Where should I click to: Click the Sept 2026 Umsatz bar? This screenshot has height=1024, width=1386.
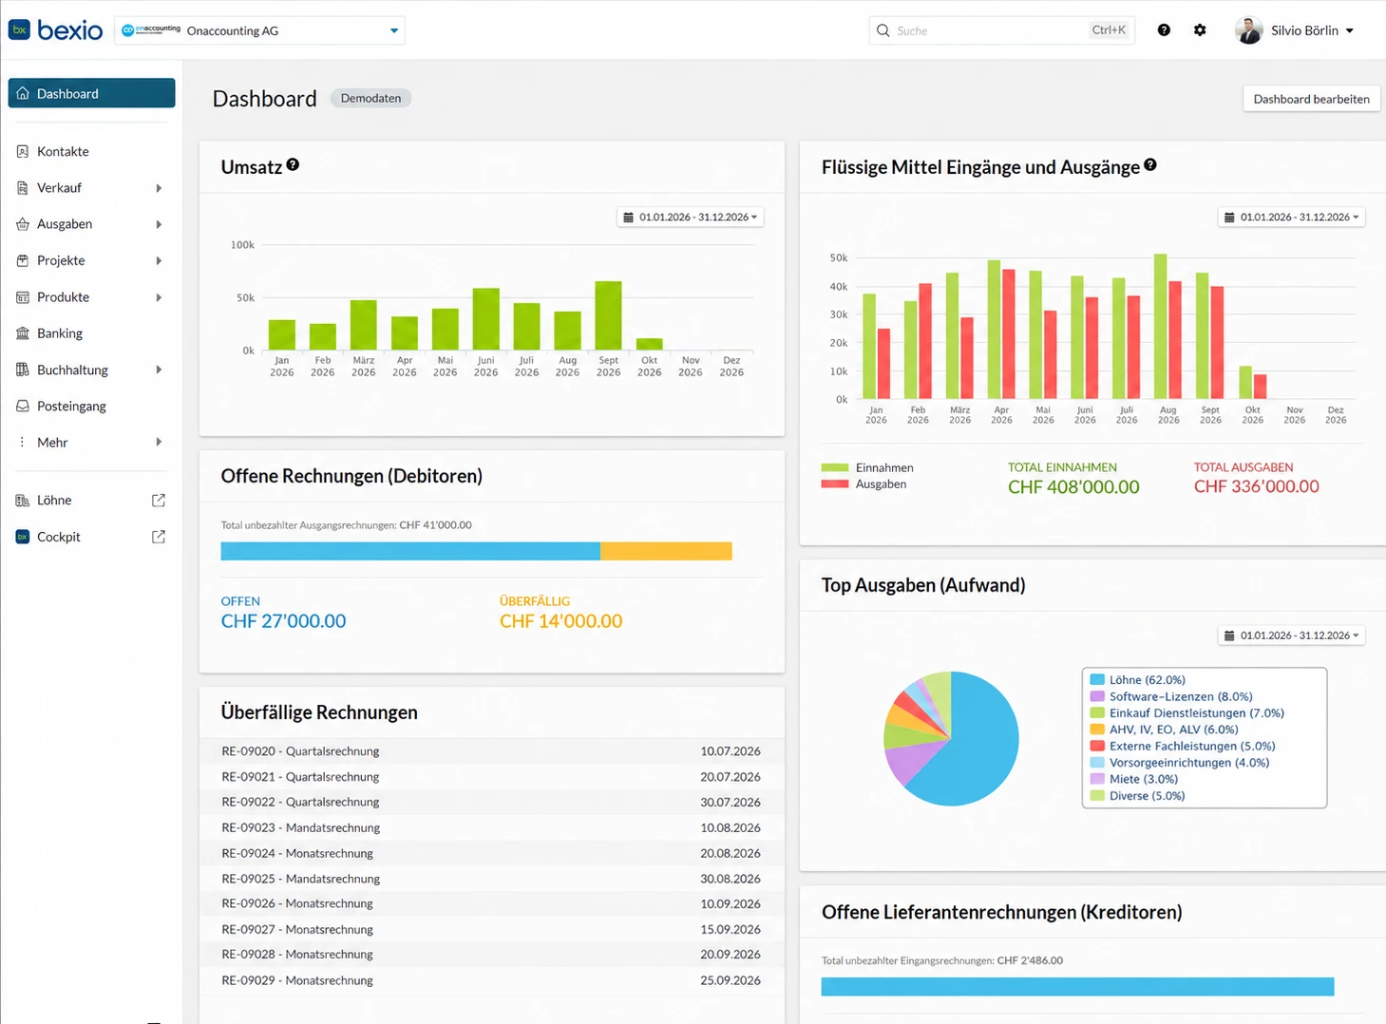click(608, 315)
